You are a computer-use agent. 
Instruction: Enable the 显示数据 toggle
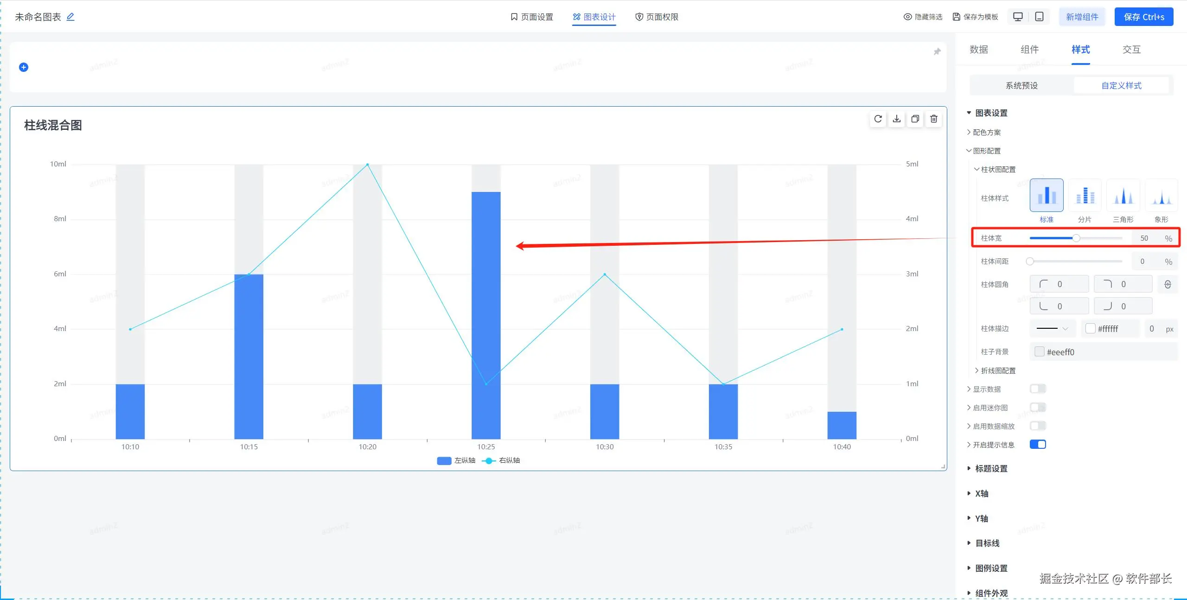point(1038,389)
